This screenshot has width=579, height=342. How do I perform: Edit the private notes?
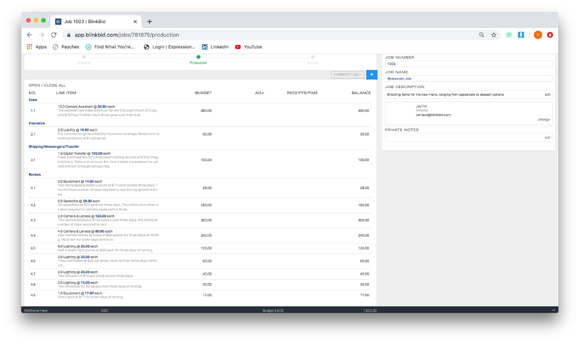click(x=547, y=137)
